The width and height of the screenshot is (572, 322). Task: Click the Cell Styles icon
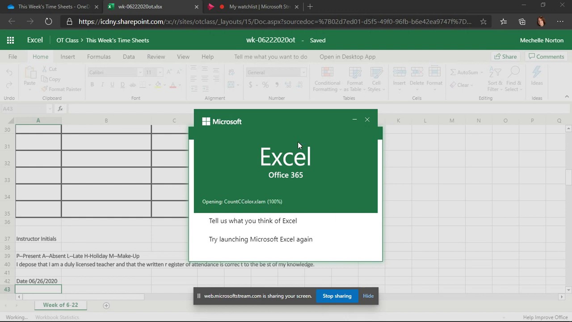click(x=376, y=72)
